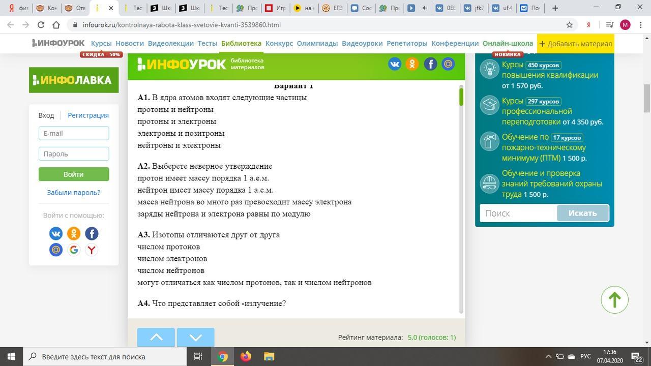Viewport: 651px width, 366px height.
Task: Go back to the previous page
Action: coord(12,25)
